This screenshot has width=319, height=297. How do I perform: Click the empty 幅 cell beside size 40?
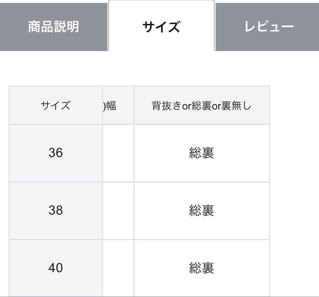click(x=118, y=267)
